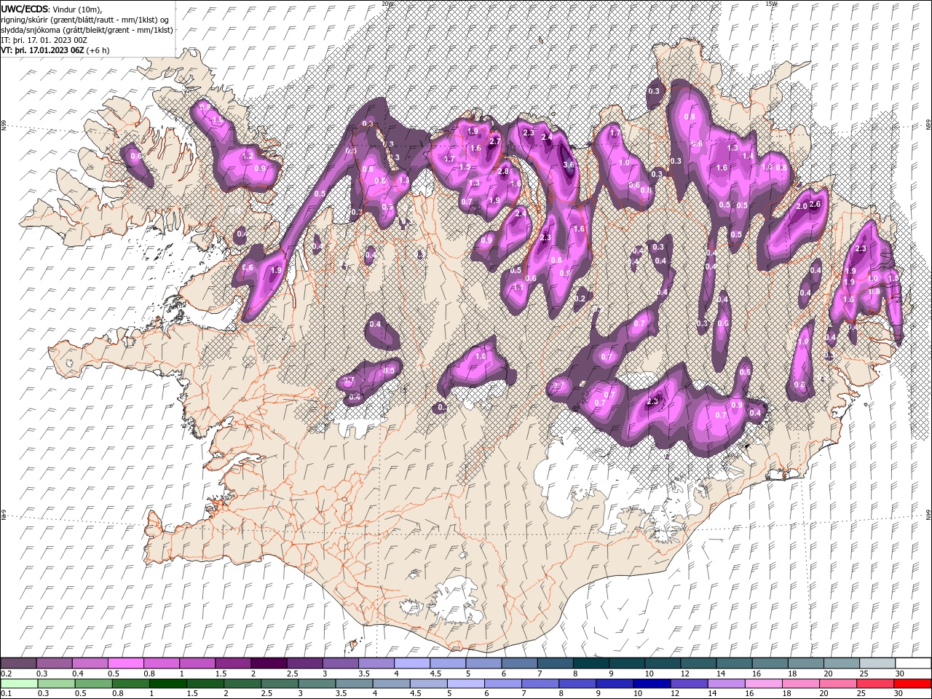Click the 1.2 value in the Westfjords
The width and height of the screenshot is (932, 699).
pyautogui.click(x=247, y=156)
